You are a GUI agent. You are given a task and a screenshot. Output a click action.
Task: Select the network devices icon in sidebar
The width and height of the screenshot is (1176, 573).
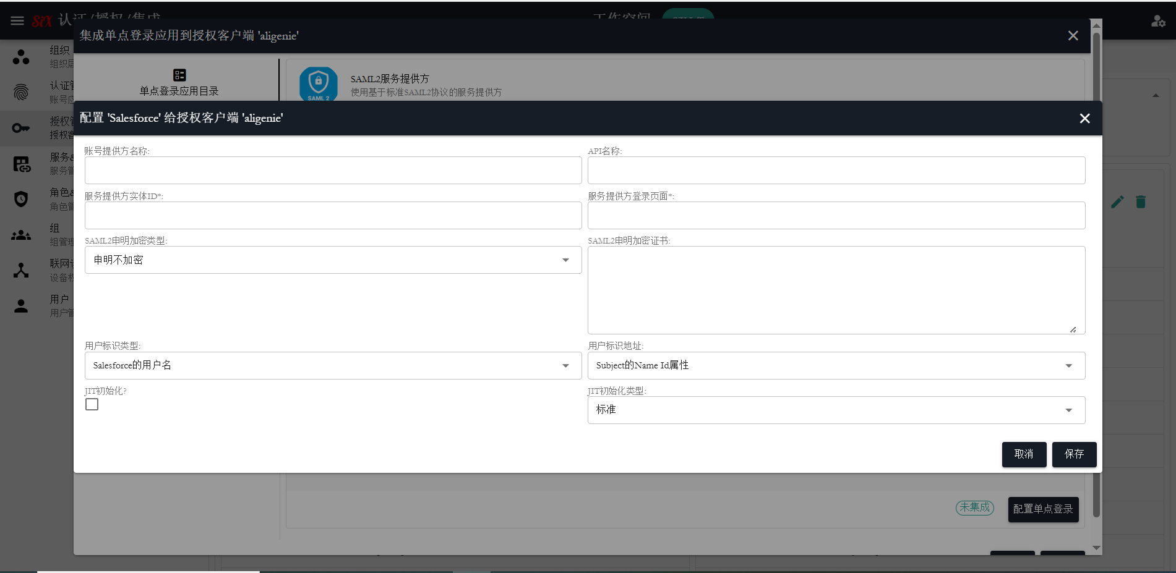pos(21,270)
